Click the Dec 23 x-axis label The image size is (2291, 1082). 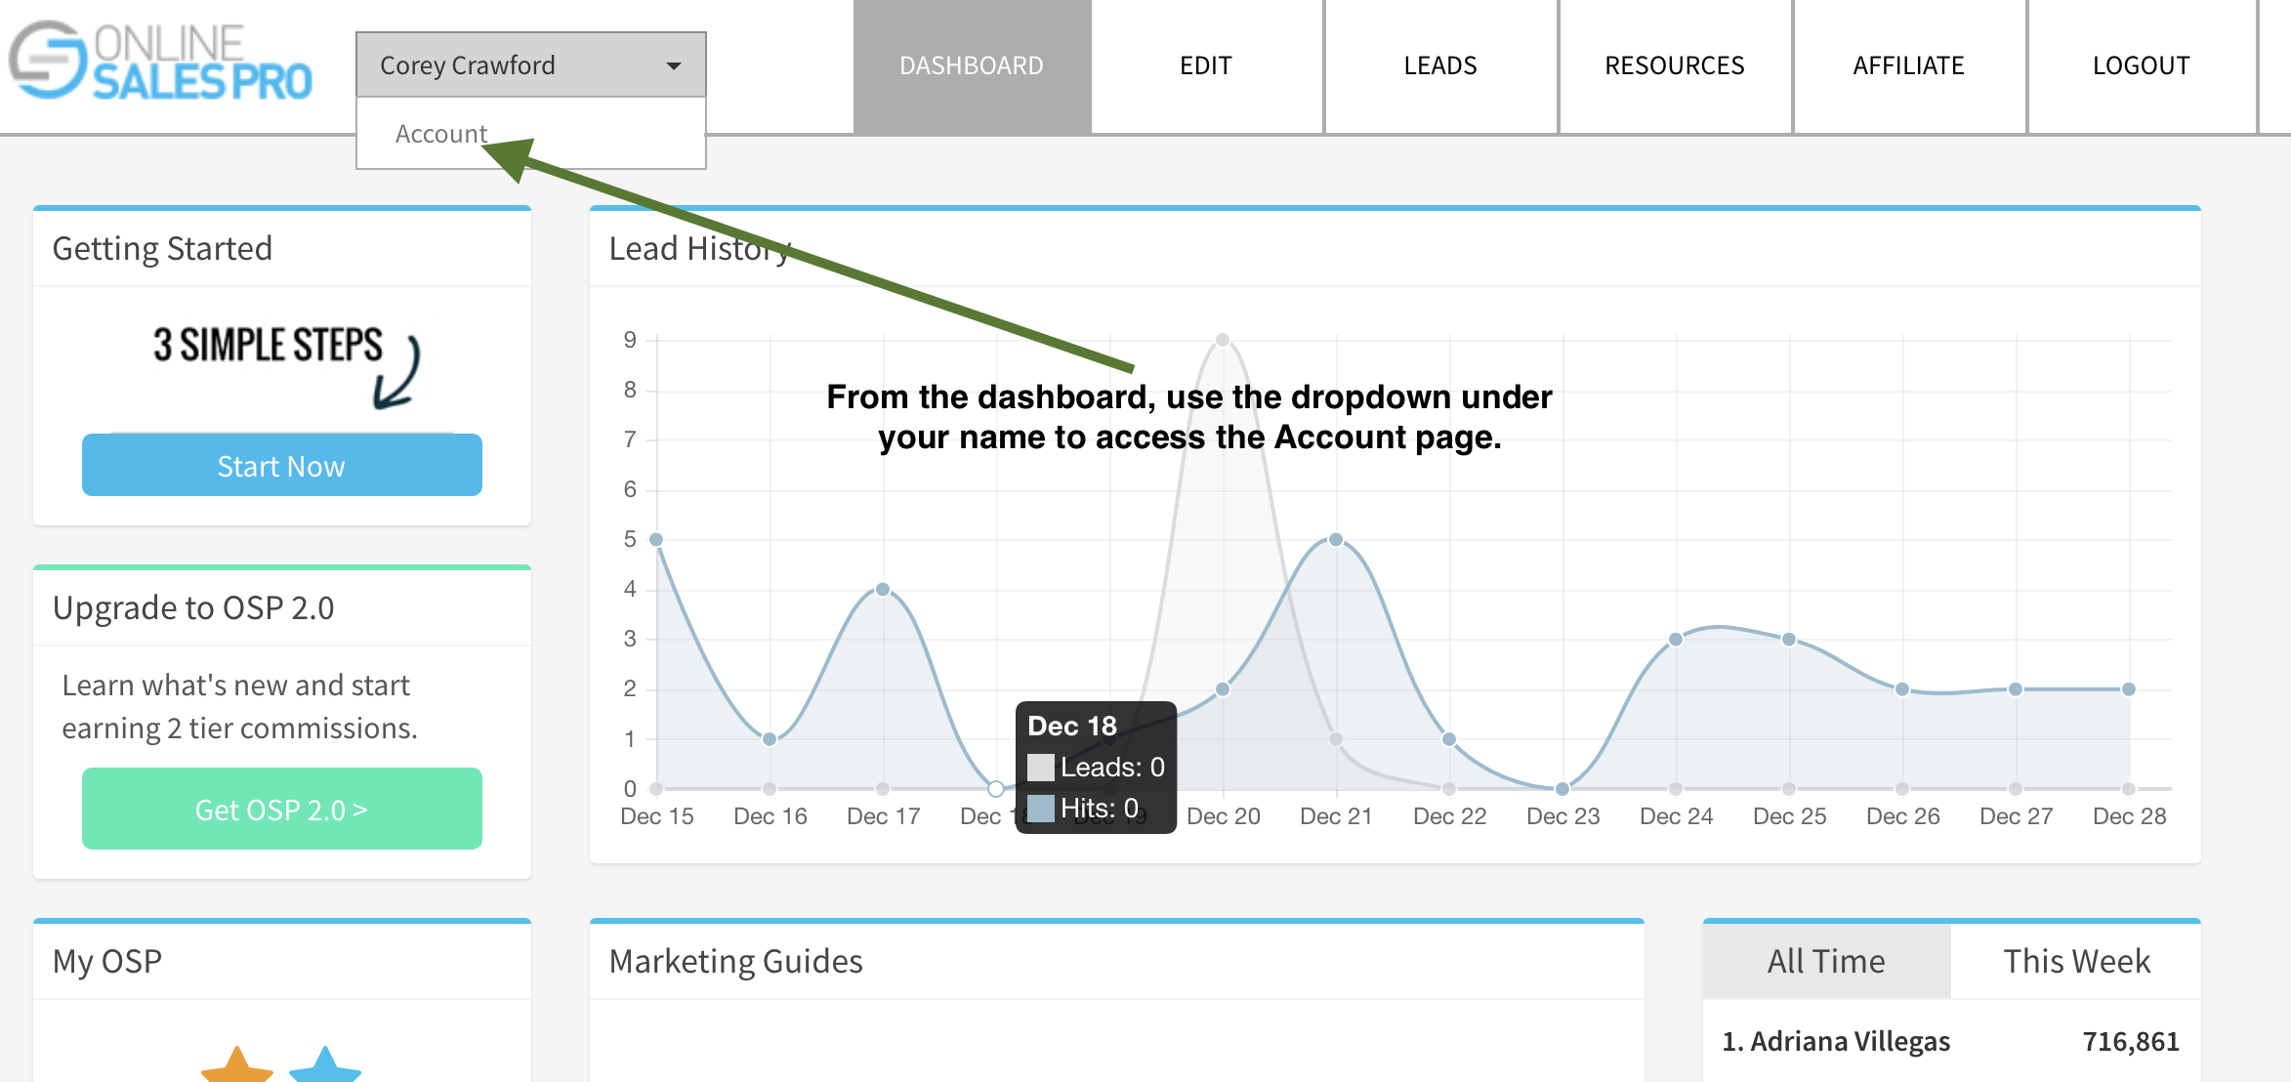1562,815
